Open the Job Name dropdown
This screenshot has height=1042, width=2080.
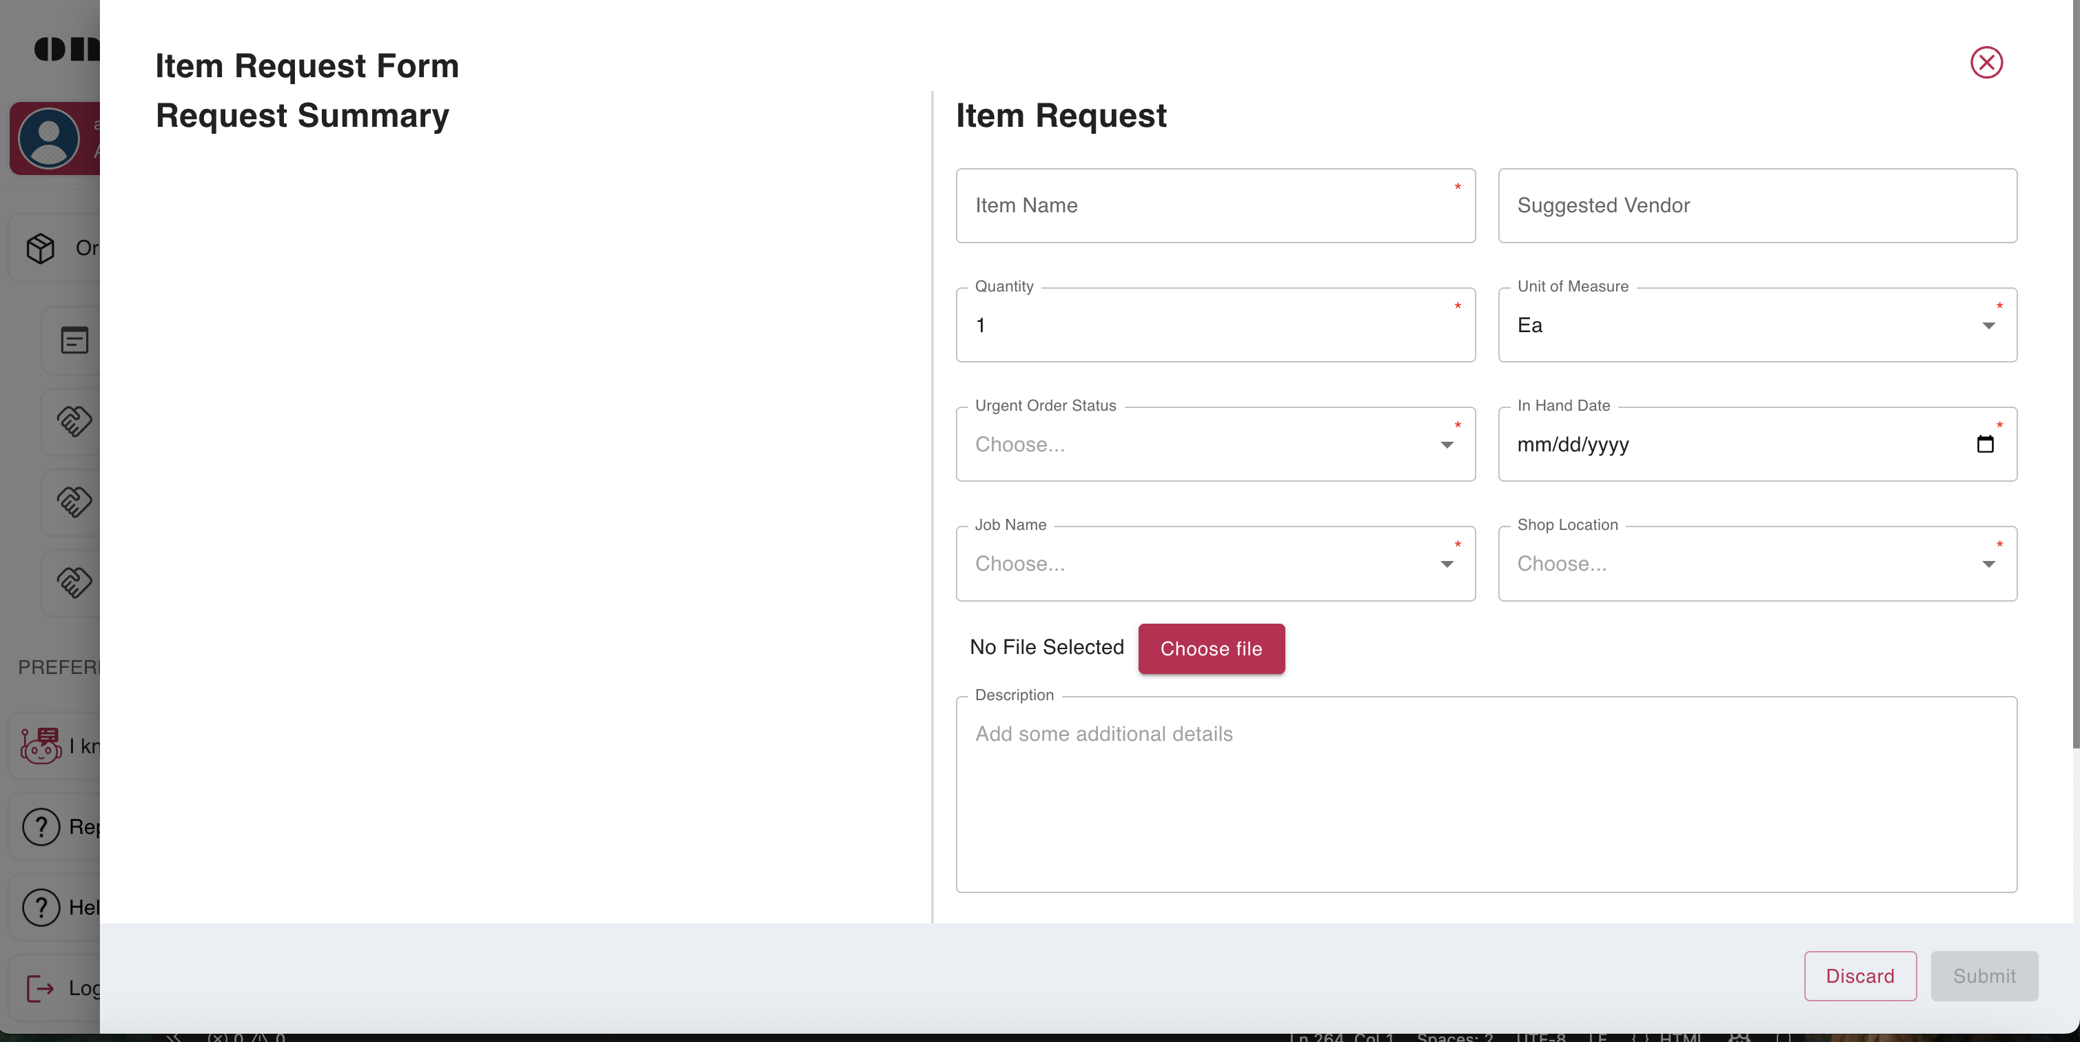[1446, 564]
